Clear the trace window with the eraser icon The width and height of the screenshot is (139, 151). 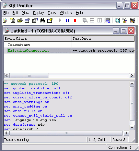[50, 20]
